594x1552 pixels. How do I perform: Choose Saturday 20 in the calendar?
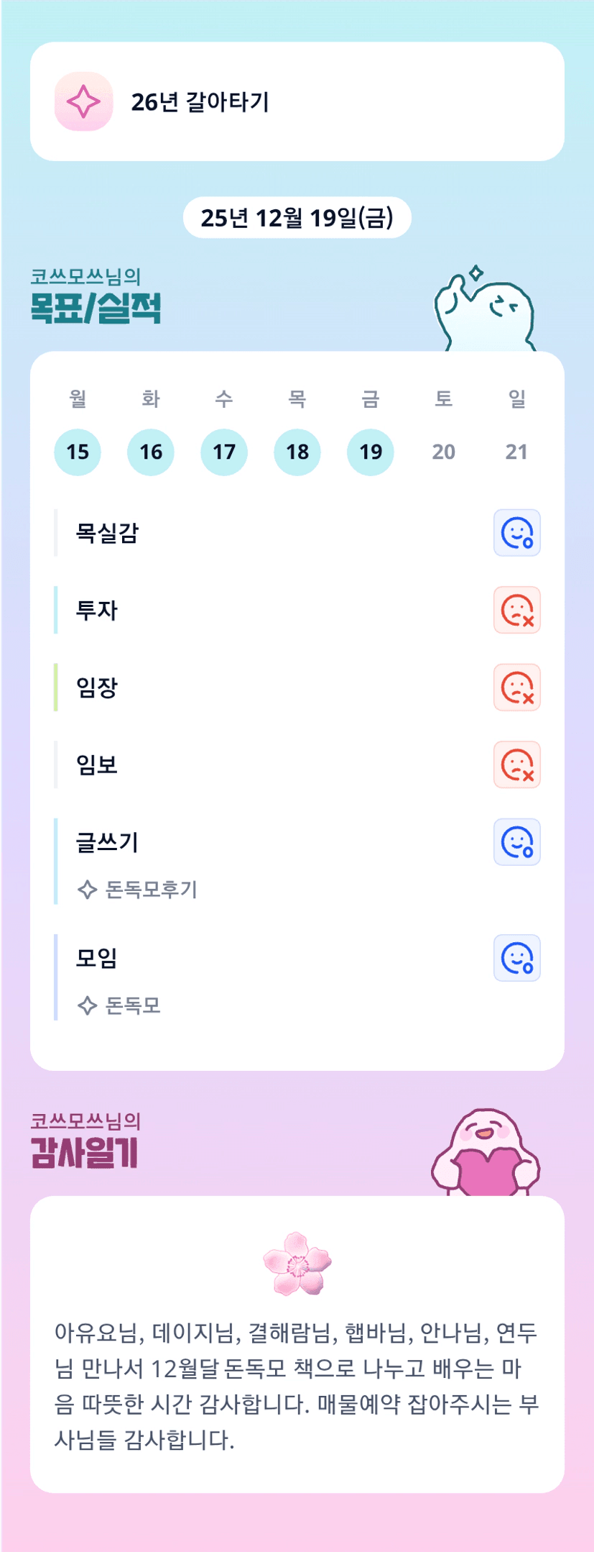[x=444, y=452]
